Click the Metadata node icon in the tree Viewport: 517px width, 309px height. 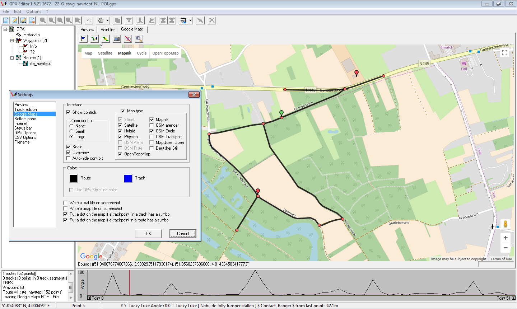[x=19, y=35]
